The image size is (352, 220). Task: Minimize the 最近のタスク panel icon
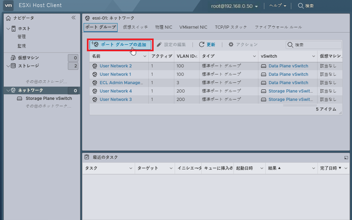pyautogui.click(x=346, y=157)
